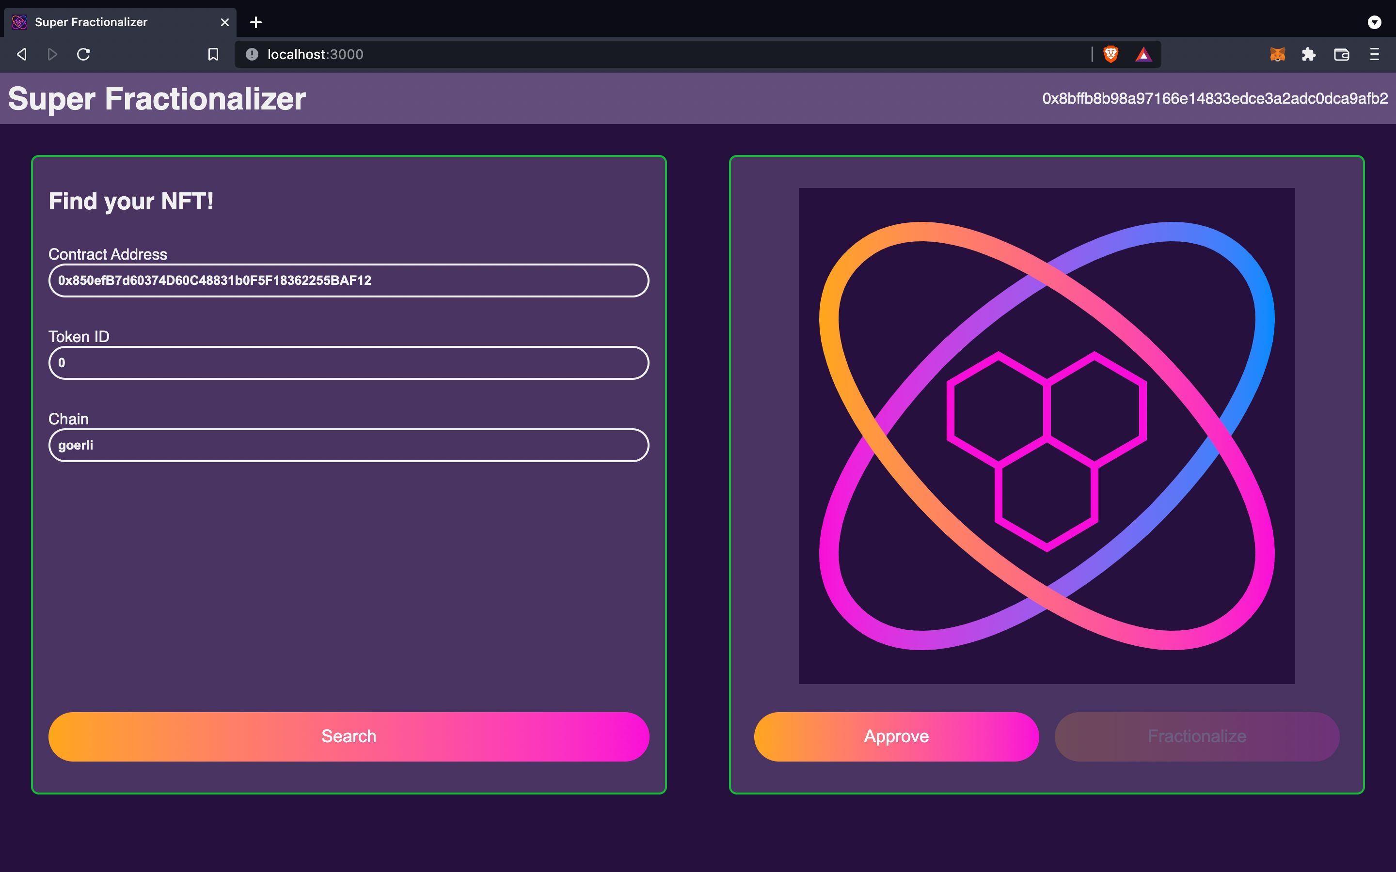Click the Token ID input field
Image resolution: width=1396 pixels, height=872 pixels.
pos(349,363)
